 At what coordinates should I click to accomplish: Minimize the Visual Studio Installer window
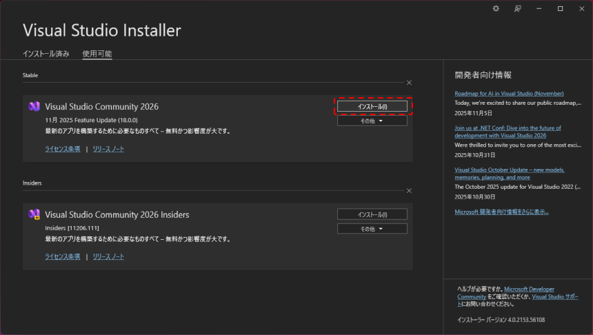click(539, 8)
